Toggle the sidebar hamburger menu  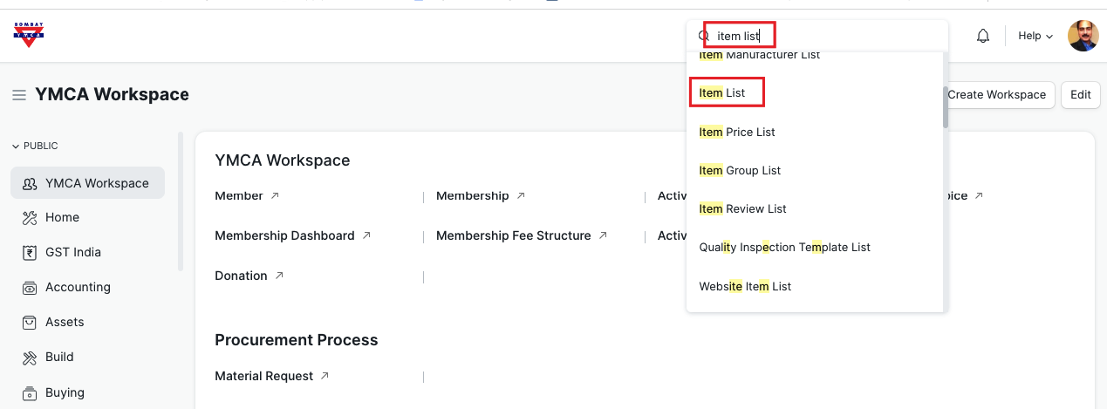click(18, 95)
